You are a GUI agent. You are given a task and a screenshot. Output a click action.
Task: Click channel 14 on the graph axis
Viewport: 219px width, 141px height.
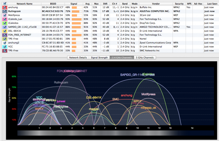[x=192, y=128]
